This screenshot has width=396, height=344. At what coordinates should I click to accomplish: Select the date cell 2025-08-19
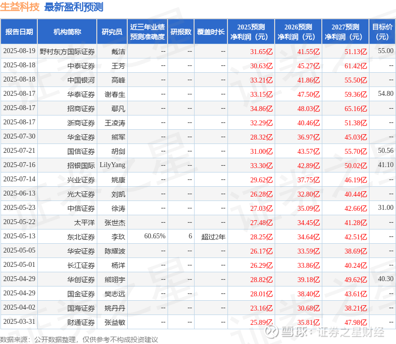click(19, 51)
